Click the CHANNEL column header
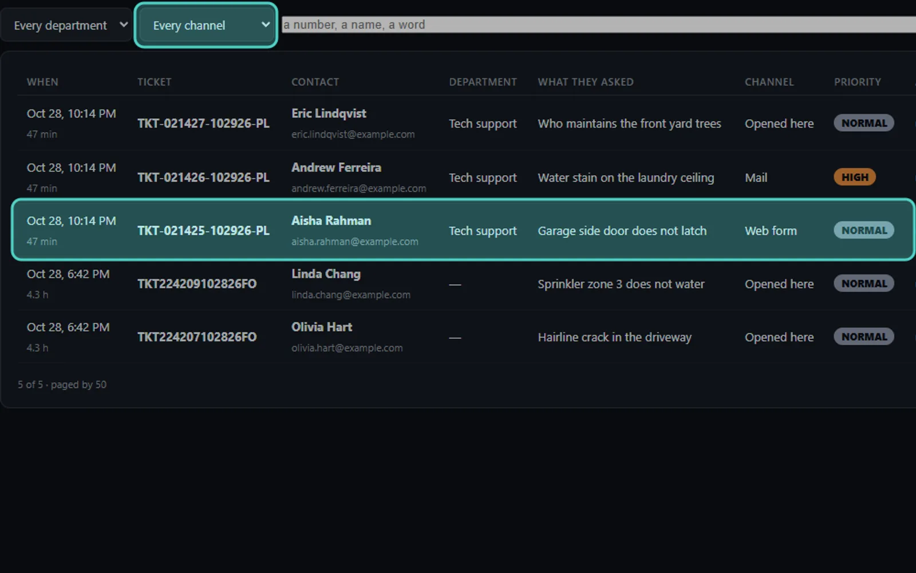 [x=769, y=82]
